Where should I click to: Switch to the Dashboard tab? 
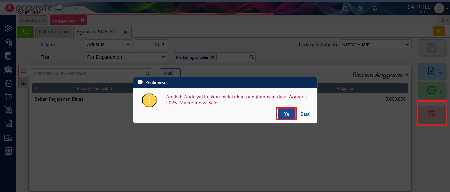[x=33, y=20]
